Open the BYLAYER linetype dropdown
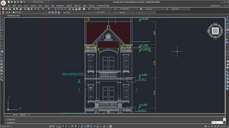Screen dimensions: 229x128 click(x=110, y=13)
